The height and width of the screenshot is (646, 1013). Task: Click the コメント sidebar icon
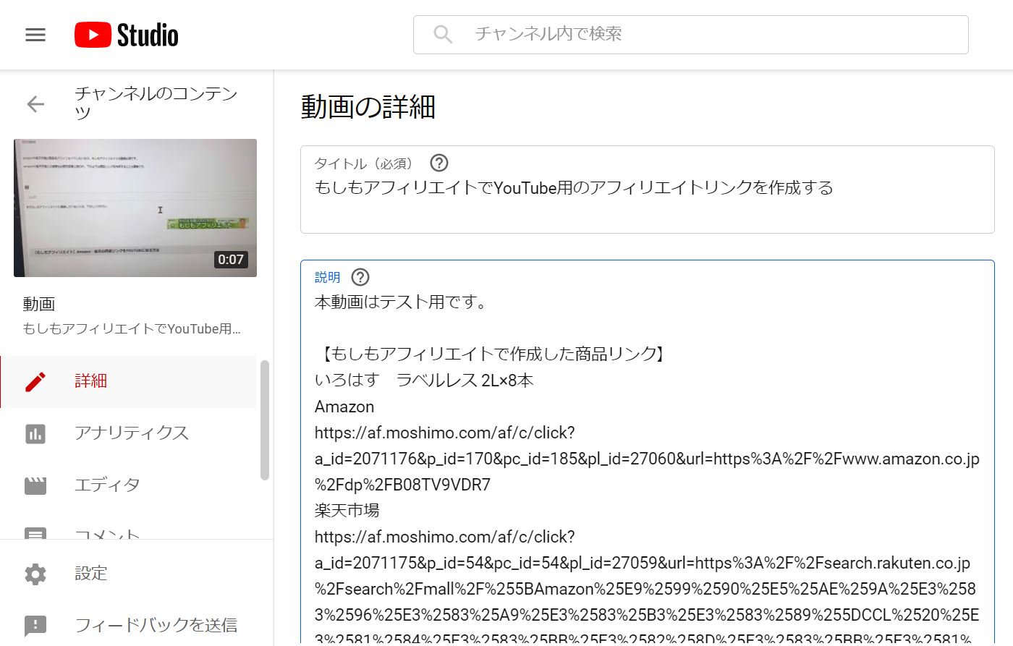pyautogui.click(x=35, y=534)
